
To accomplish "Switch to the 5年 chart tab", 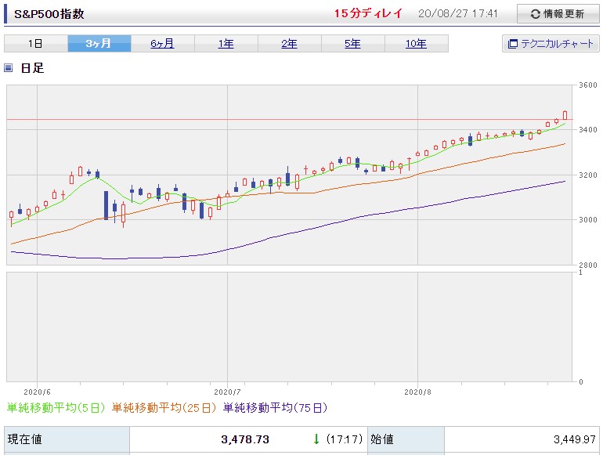I will point(353,43).
